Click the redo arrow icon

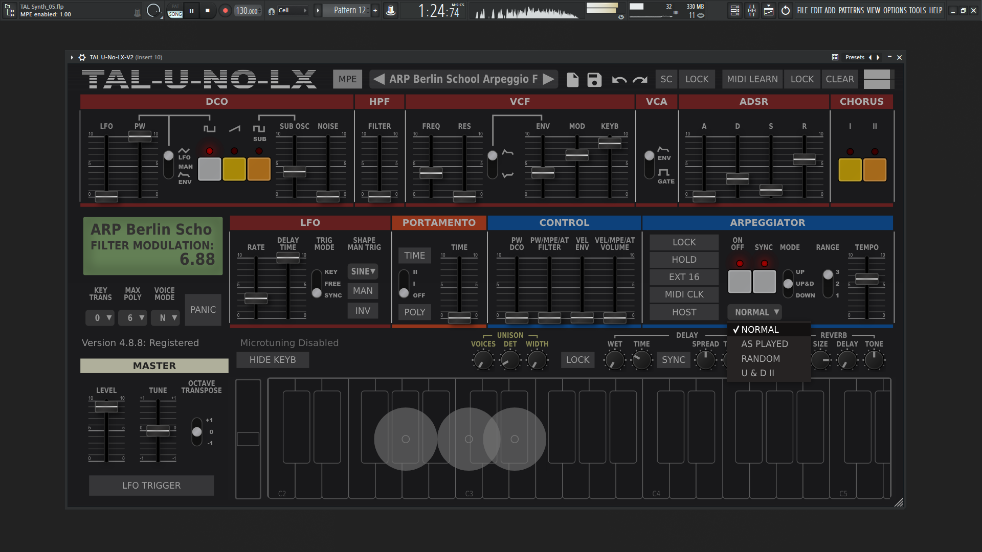640,80
